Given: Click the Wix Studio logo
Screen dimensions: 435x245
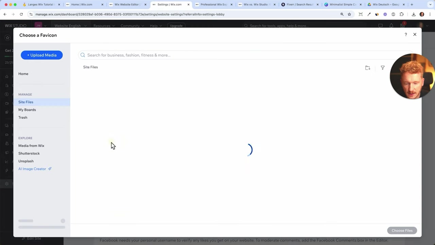Looking at the screenshot, I should click(16, 26).
